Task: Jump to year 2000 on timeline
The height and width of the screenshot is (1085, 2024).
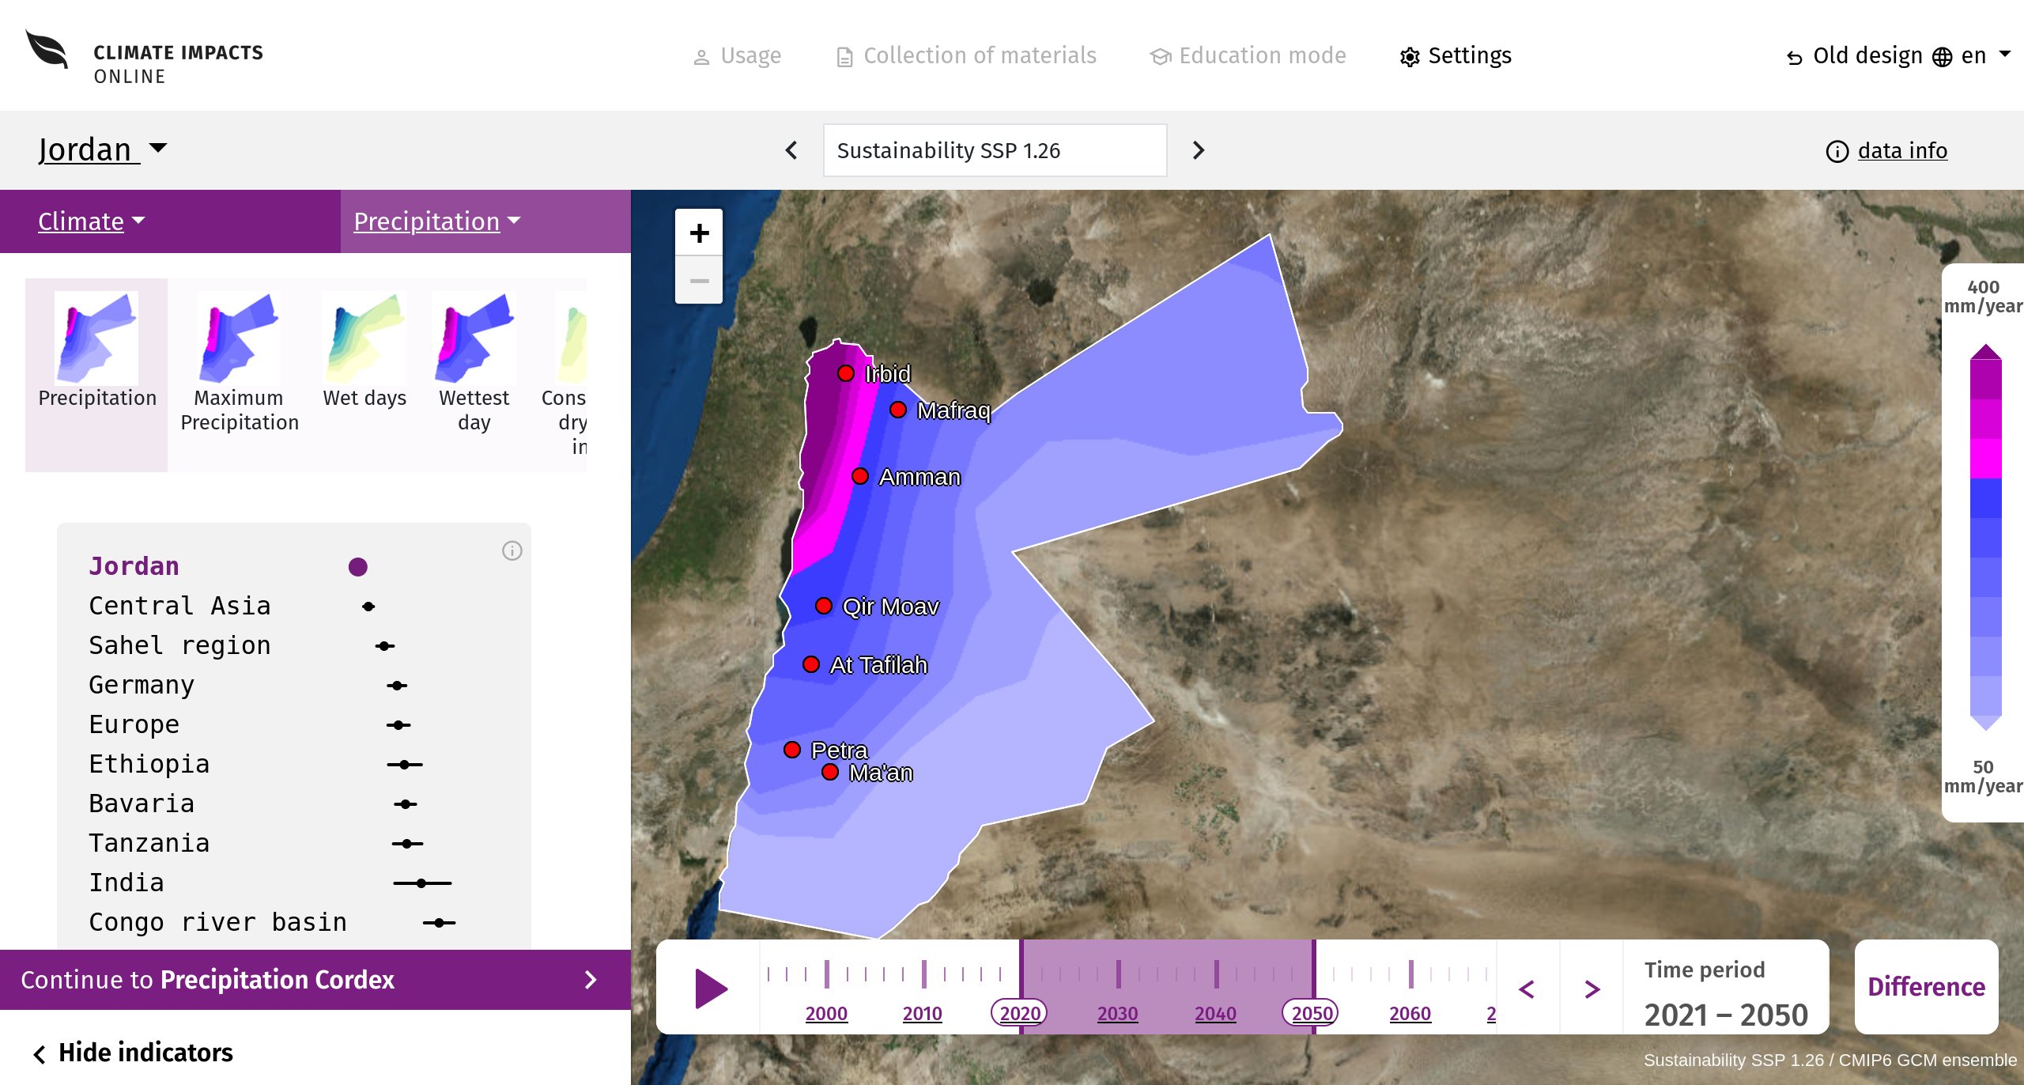Action: [826, 1013]
